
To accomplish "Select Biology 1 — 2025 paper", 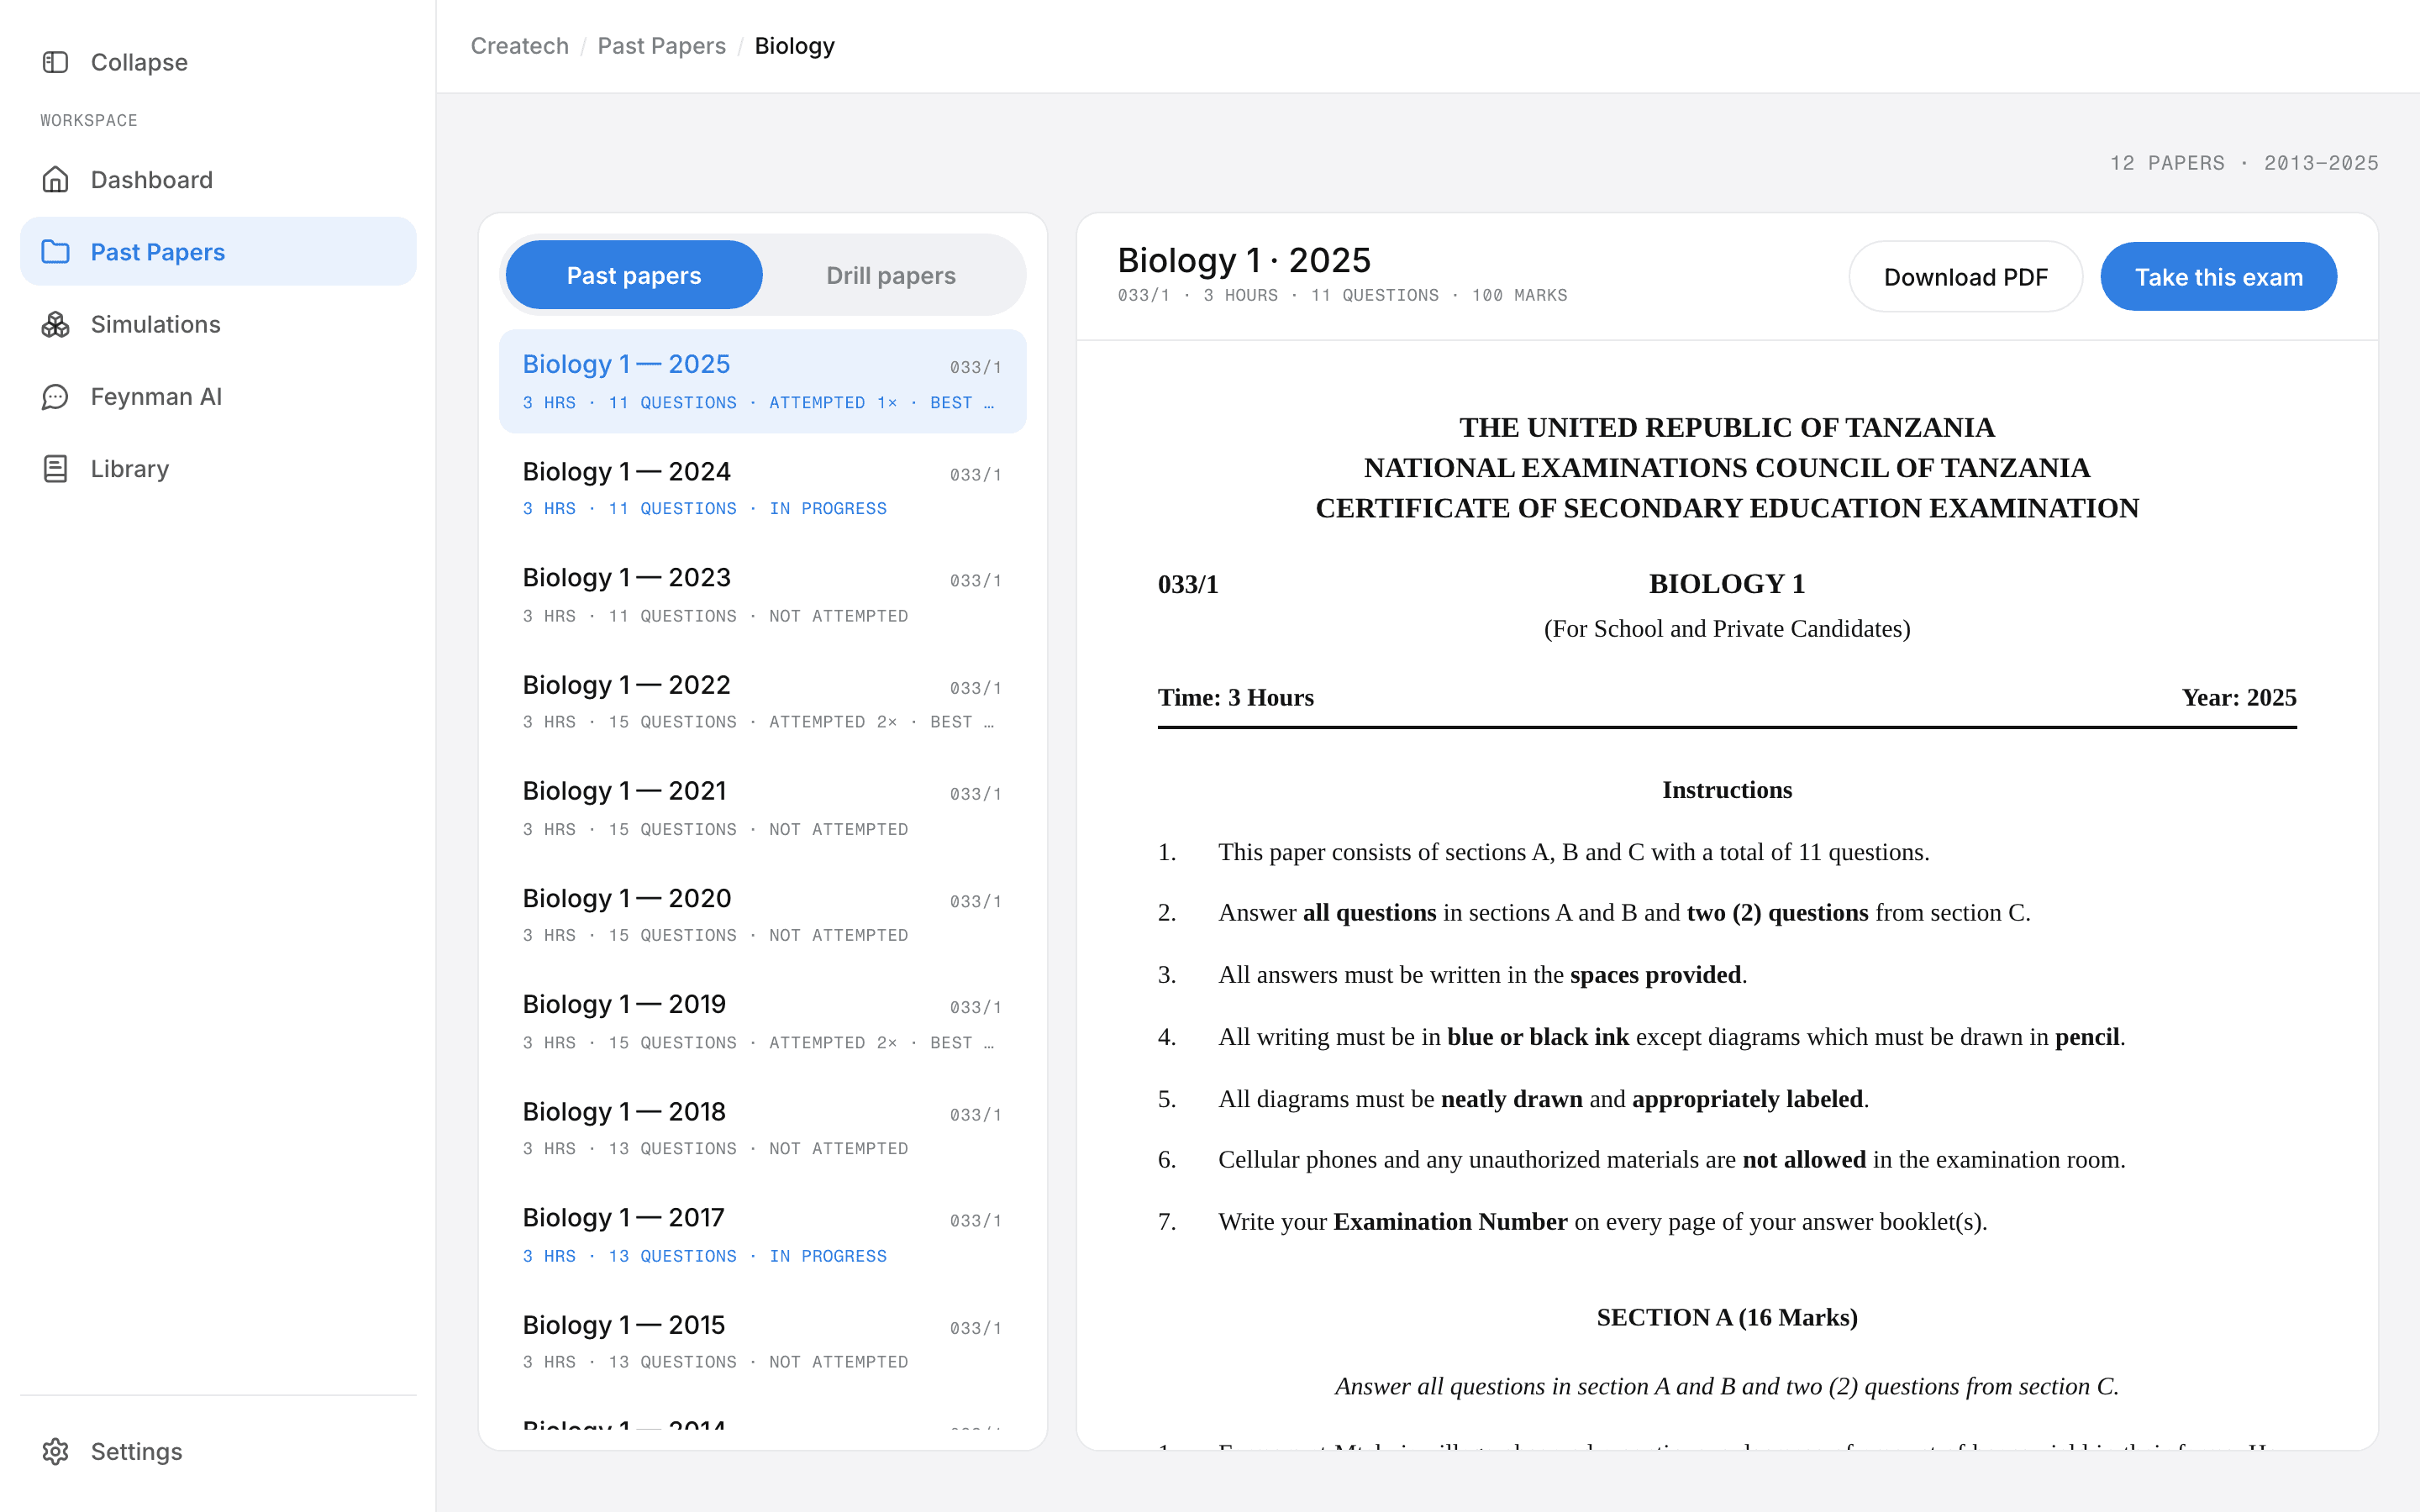I will 762,381.
